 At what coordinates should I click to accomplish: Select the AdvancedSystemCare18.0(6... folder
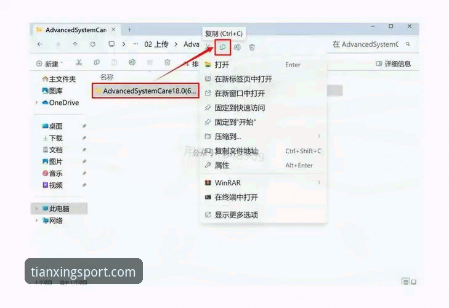[x=145, y=91]
